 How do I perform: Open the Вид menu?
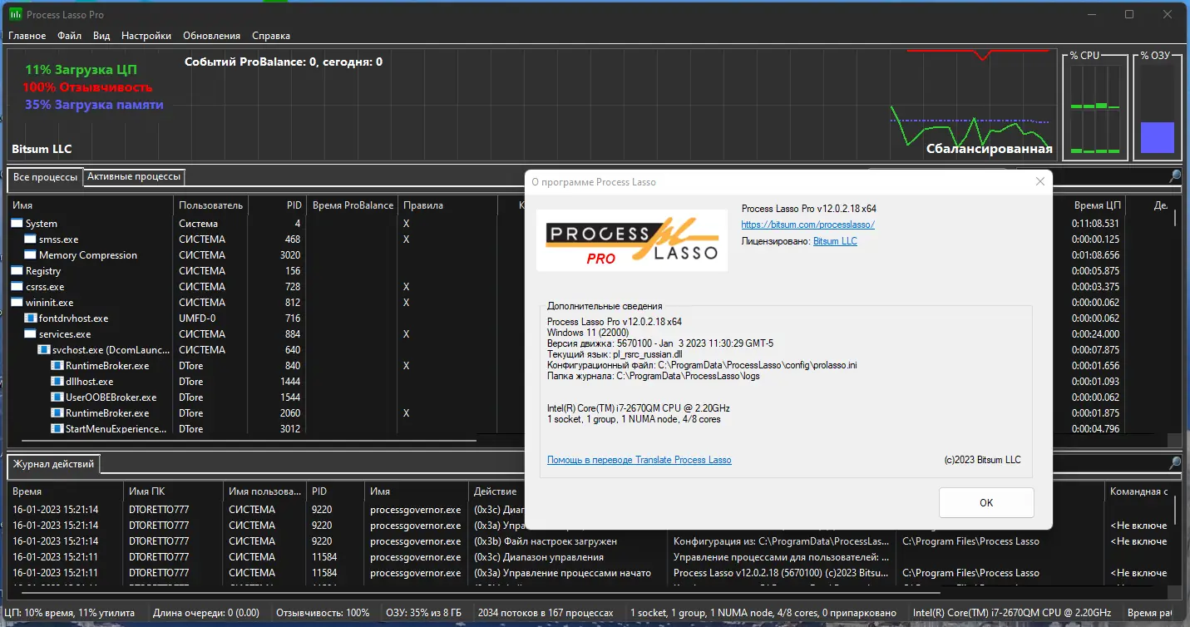(x=101, y=36)
